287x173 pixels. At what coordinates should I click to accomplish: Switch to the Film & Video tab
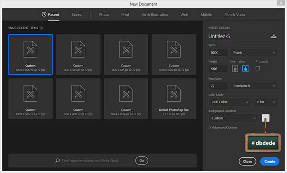click(235, 15)
